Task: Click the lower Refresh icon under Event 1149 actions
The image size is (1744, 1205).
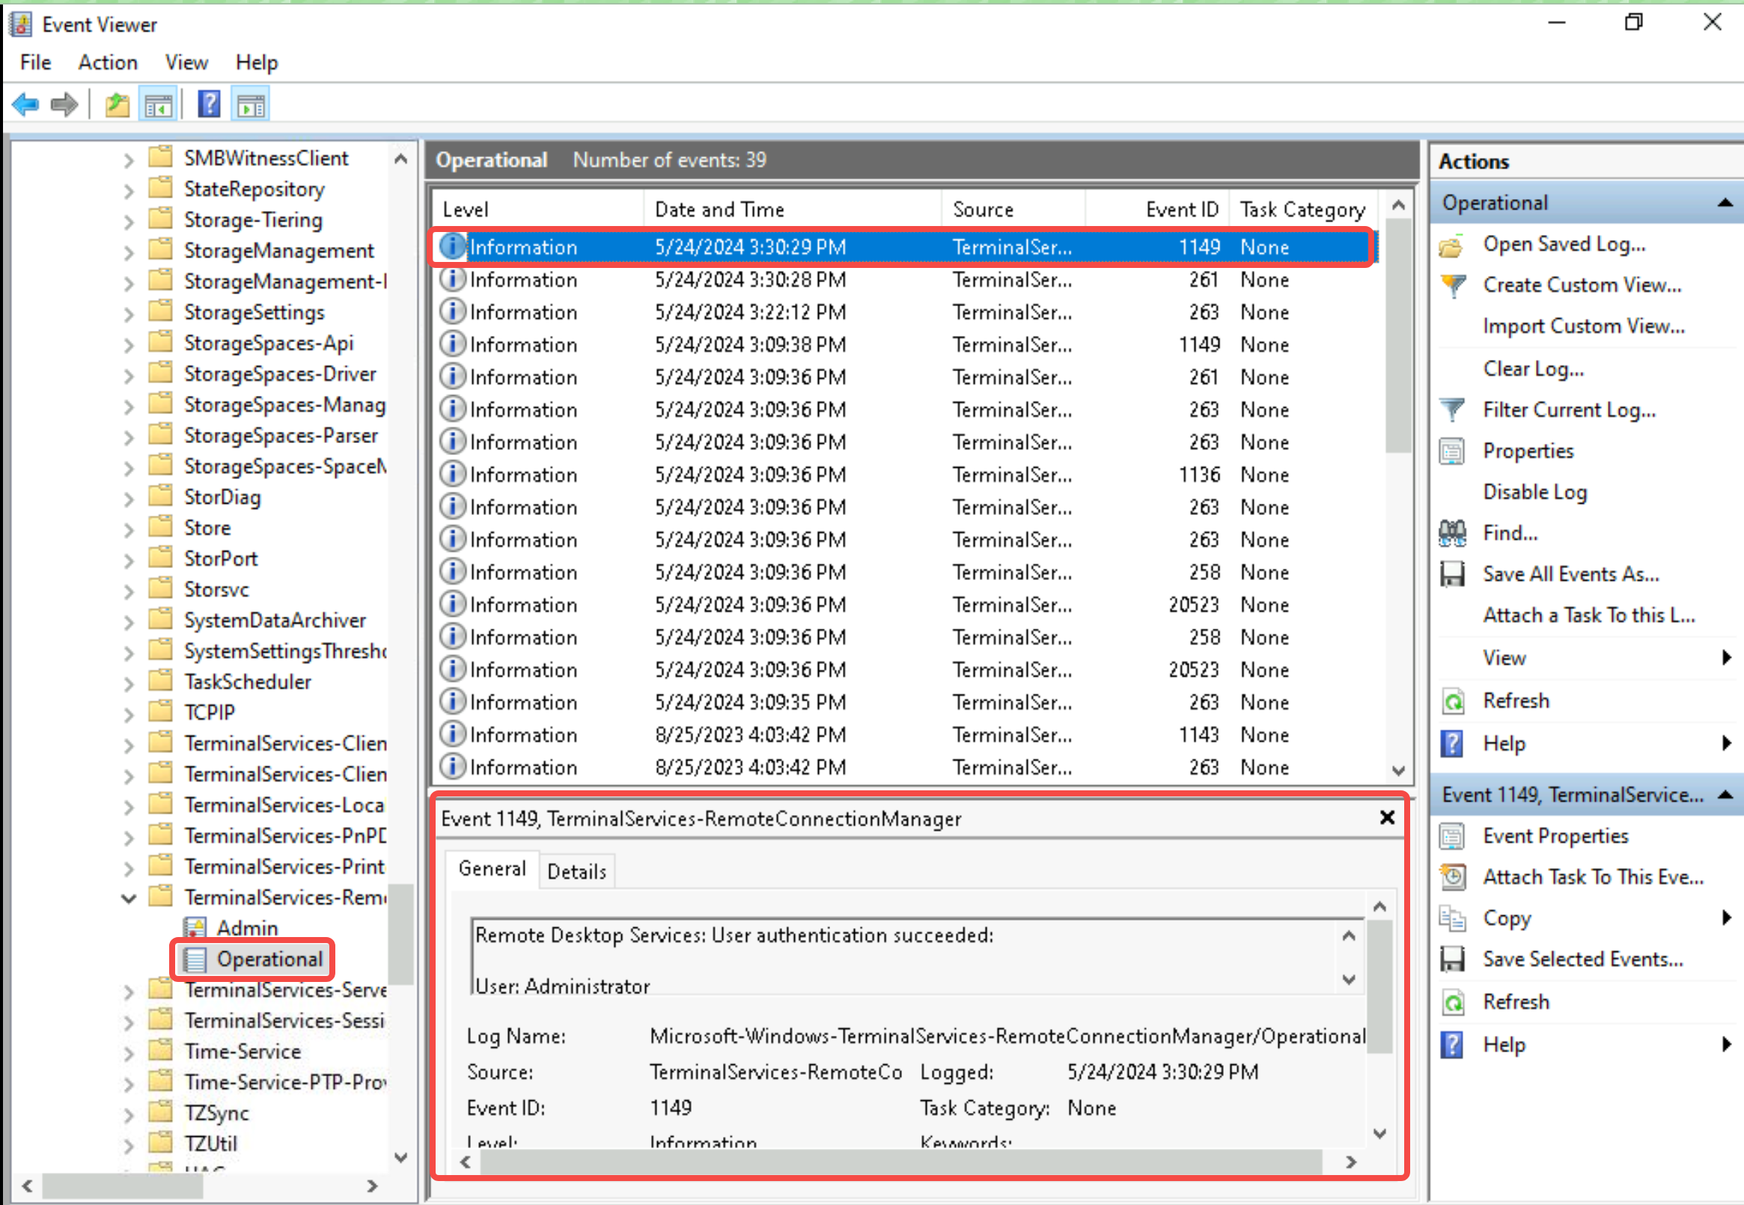Action: pyautogui.click(x=1453, y=1003)
